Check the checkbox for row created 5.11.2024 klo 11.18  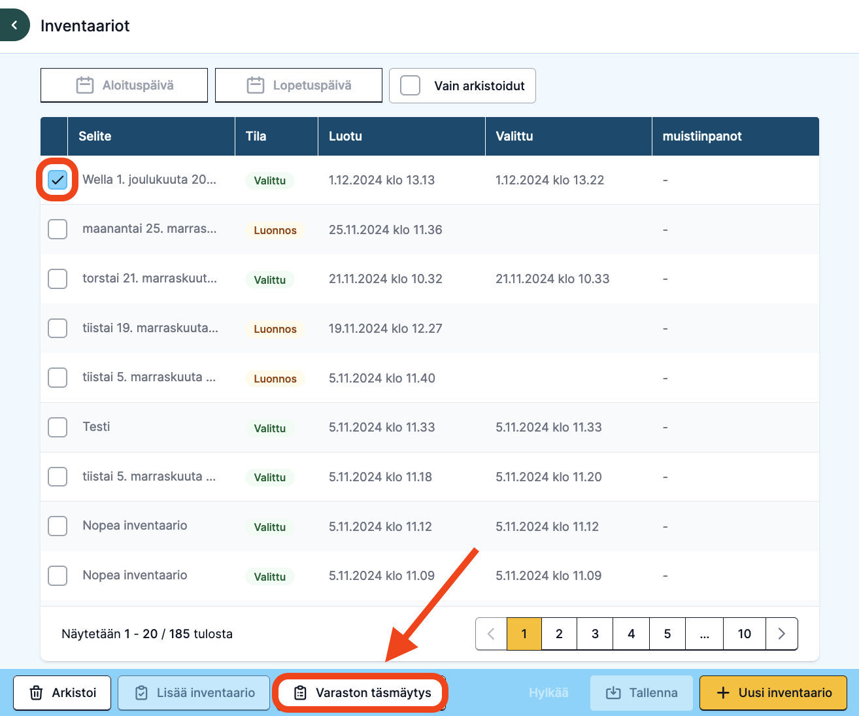[x=58, y=477]
